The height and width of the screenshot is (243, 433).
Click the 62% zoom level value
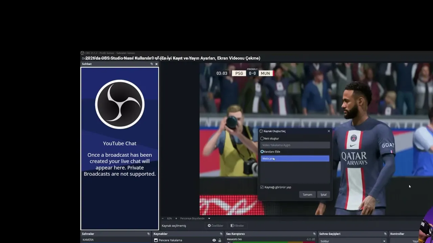169,218
